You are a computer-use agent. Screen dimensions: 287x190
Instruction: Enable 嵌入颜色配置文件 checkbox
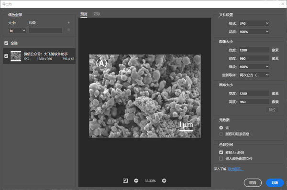coord(221,158)
